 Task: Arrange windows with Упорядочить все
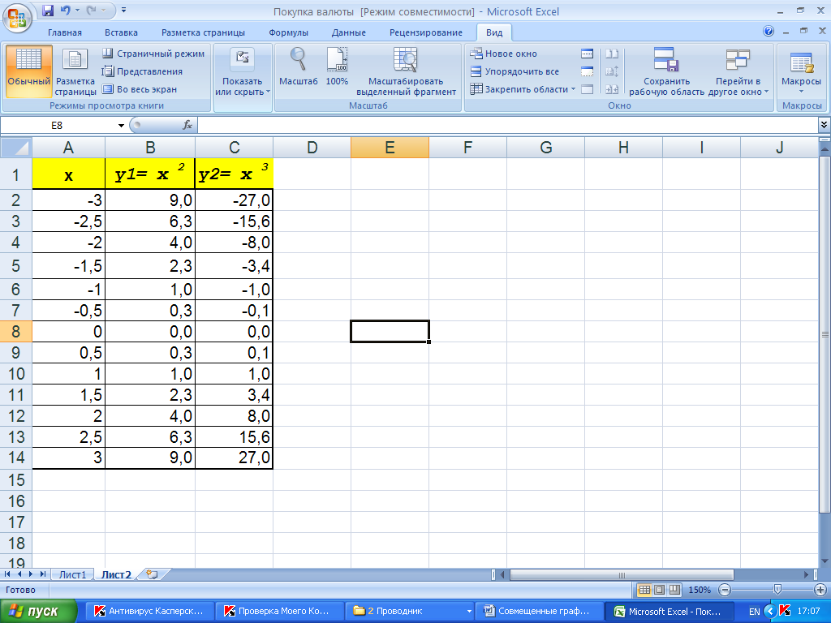pos(515,71)
